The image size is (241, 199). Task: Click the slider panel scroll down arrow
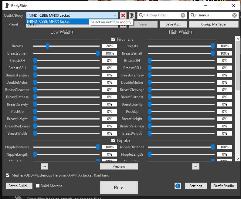[x=238, y=159]
